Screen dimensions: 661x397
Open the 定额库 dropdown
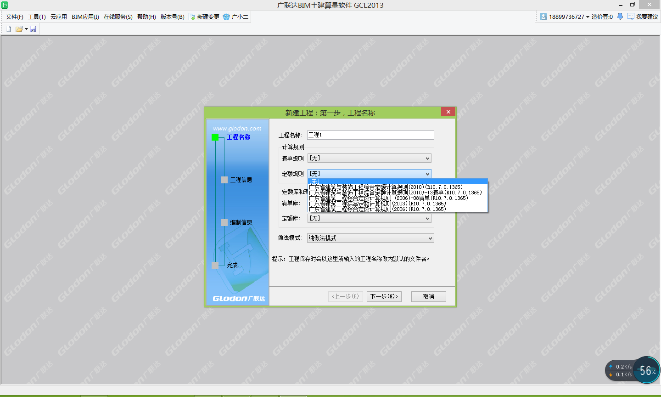[370, 218]
